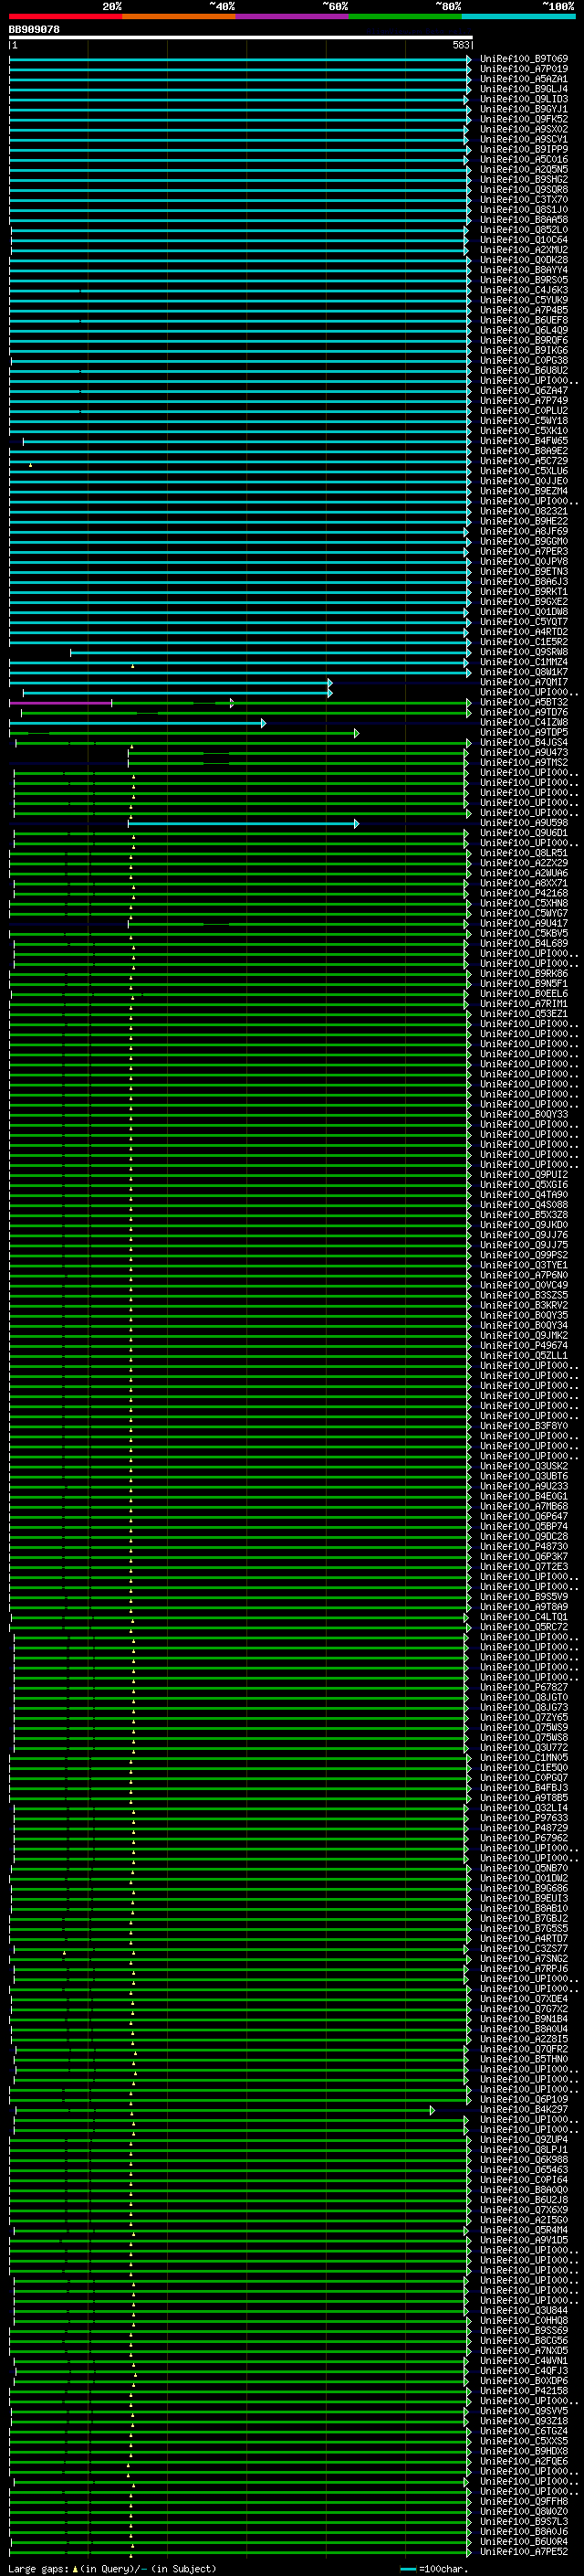584x2576 pixels.
Task: Open hit UniRef100_A5AZA1
Action: pos(524,79)
